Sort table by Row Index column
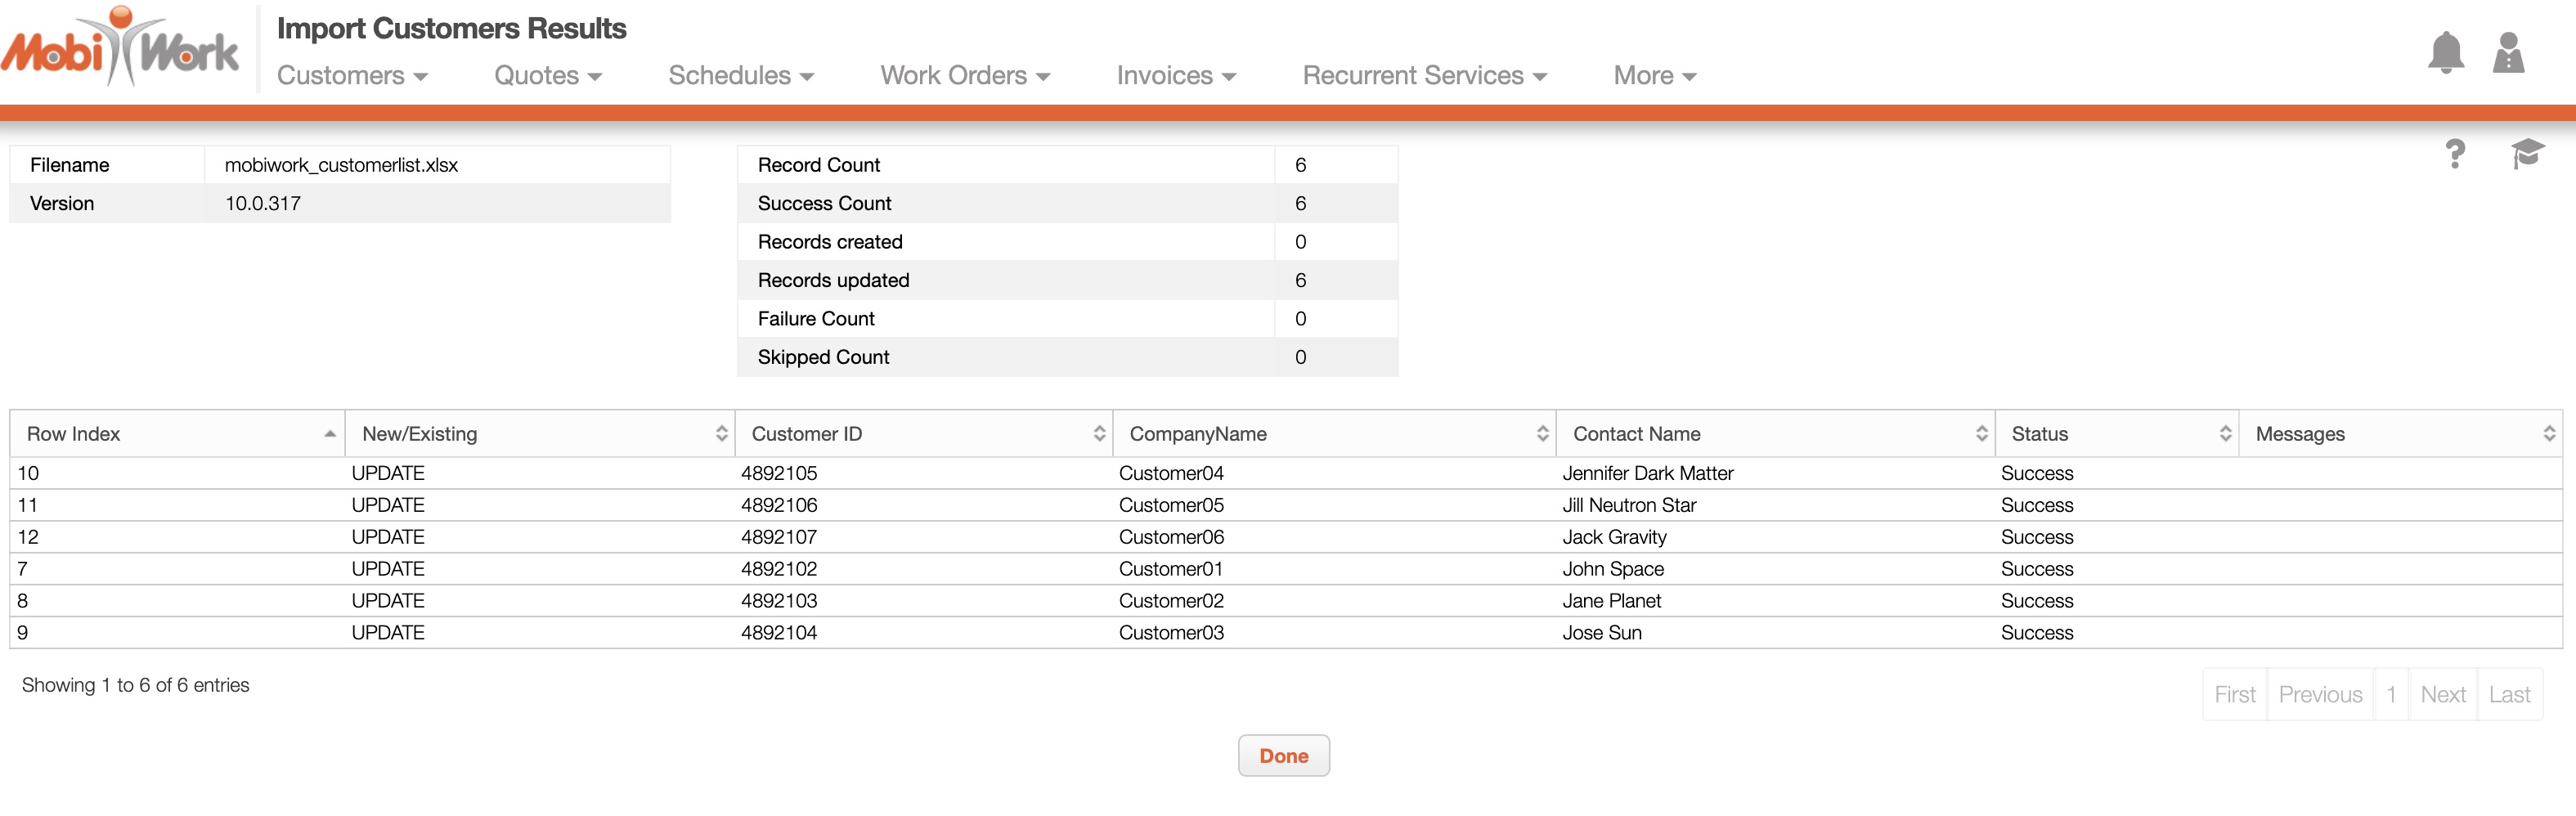The width and height of the screenshot is (2576, 816). [177, 434]
